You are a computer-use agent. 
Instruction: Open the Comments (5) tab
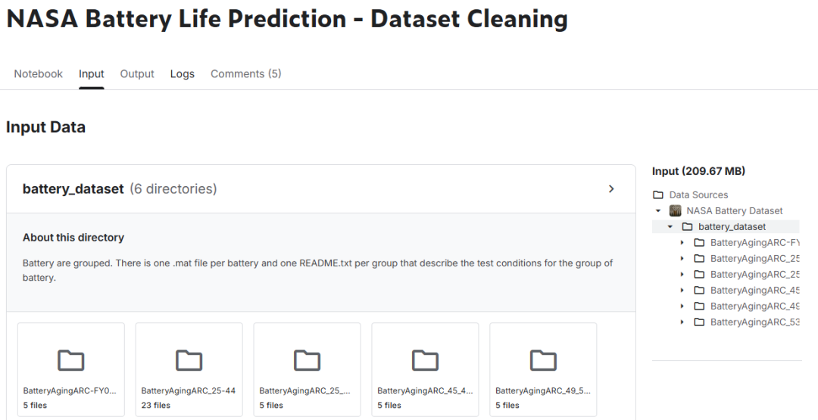click(x=245, y=74)
